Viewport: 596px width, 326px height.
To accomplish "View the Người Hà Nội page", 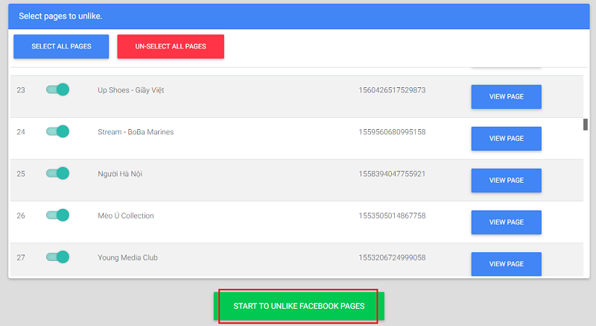I will pos(506,181).
